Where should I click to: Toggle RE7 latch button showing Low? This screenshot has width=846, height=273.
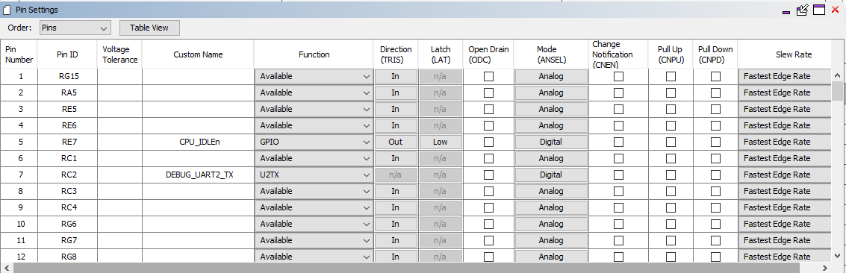point(441,142)
